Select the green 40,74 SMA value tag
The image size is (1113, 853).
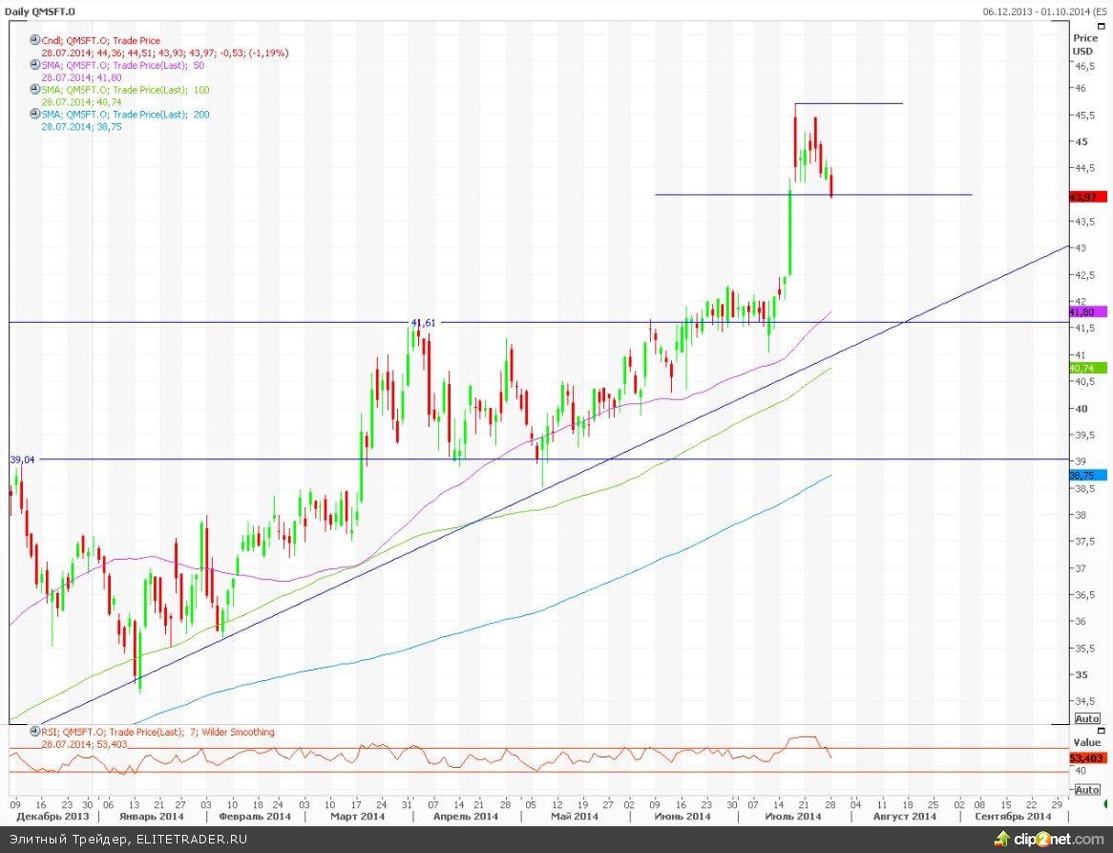coord(1087,368)
